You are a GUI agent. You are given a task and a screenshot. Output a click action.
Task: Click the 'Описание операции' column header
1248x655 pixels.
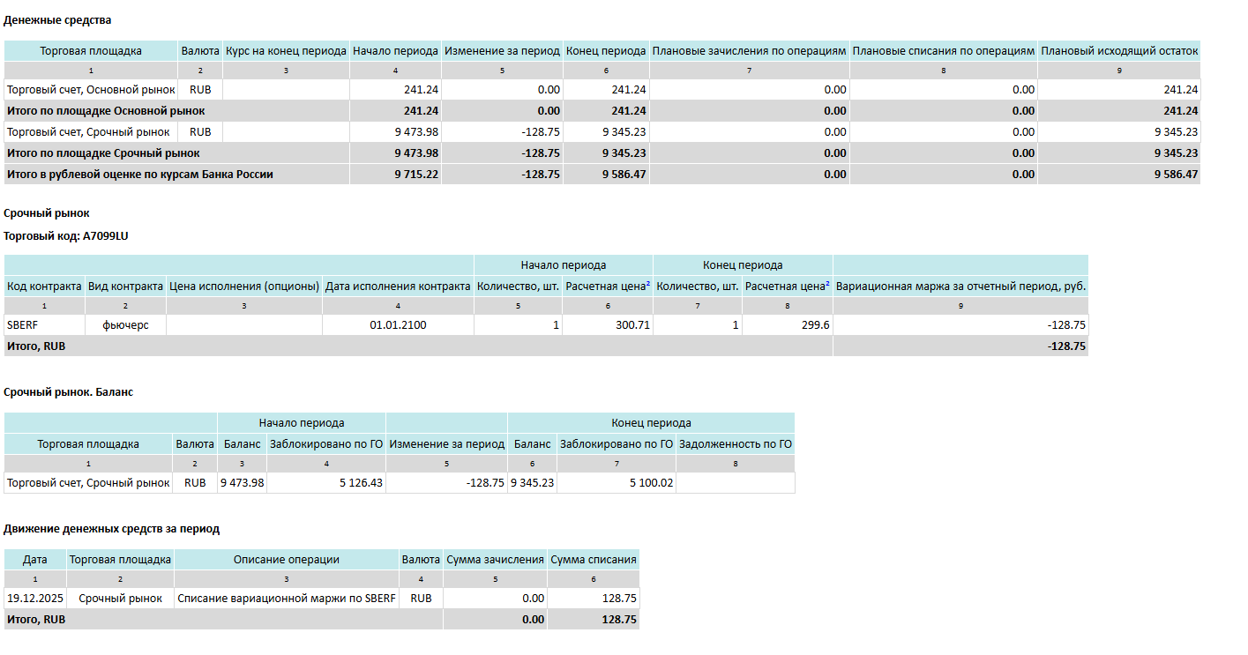[x=287, y=560]
